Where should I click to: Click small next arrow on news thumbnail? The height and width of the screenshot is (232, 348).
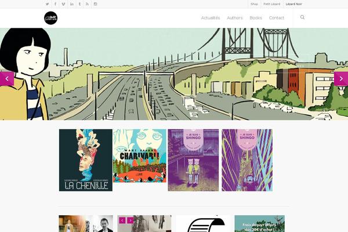pyautogui.click(x=130, y=220)
